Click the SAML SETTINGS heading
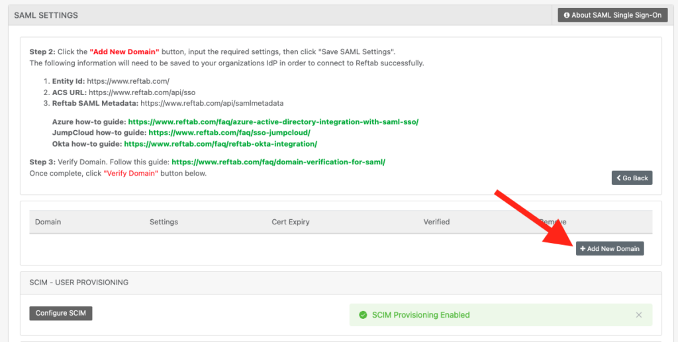This screenshot has width=678, height=342. (x=46, y=15)
